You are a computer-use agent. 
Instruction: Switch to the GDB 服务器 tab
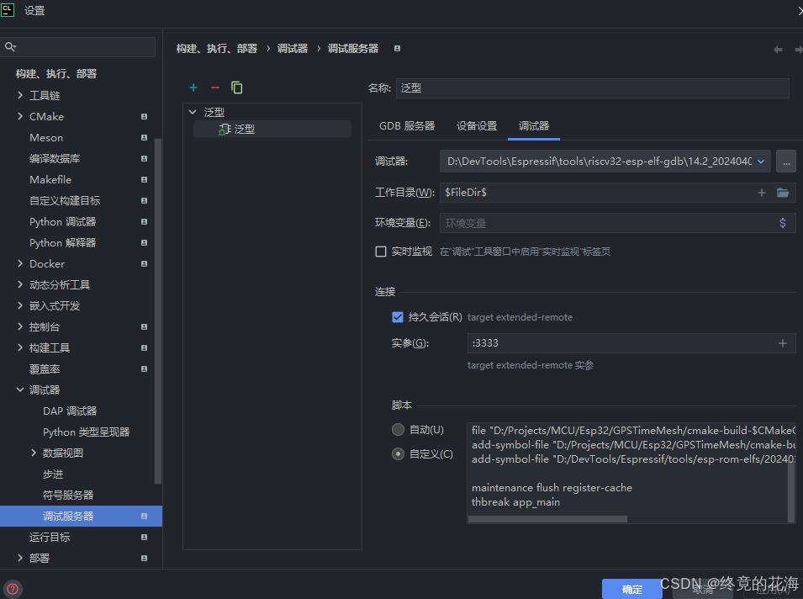tap(407, 126)
